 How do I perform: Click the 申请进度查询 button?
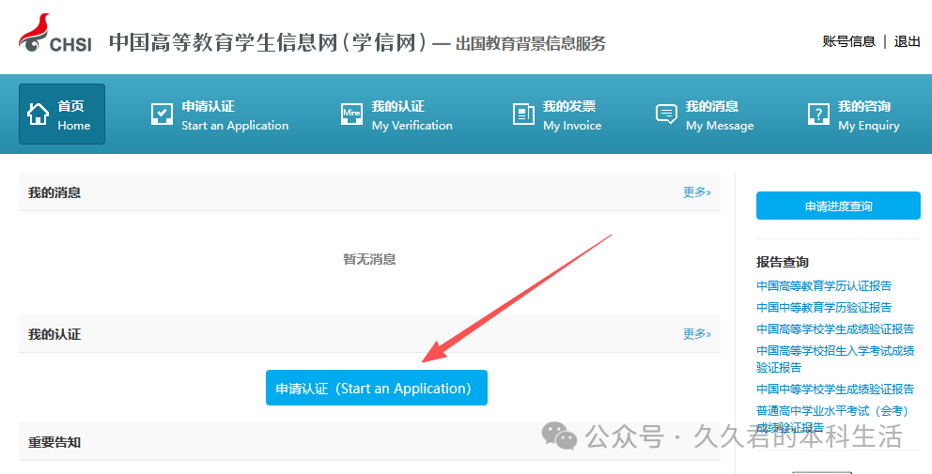coord(838,206)
